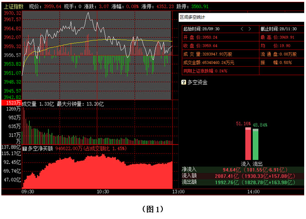Image resolution: width=306 pixels, height=219 pixels.
Task: Click the 3970.32 price axis label
Action: coord(12,13)
